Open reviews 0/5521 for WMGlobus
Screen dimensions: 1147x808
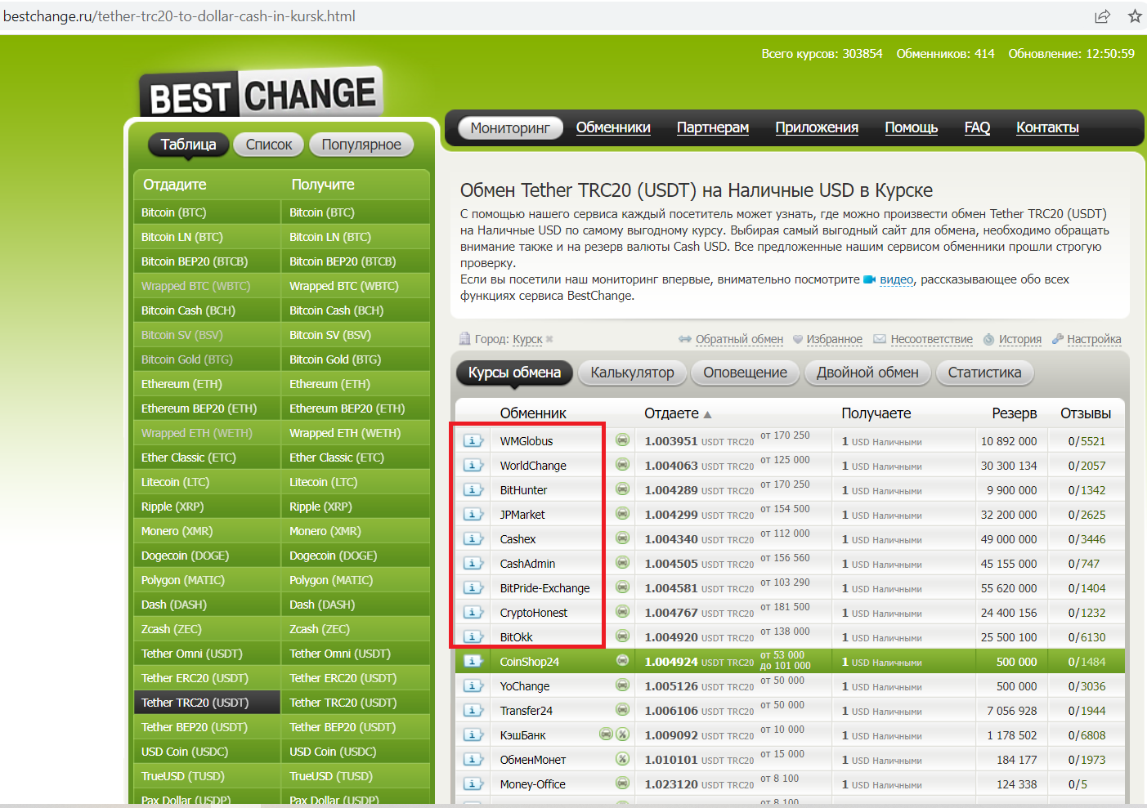point(1087,441)
